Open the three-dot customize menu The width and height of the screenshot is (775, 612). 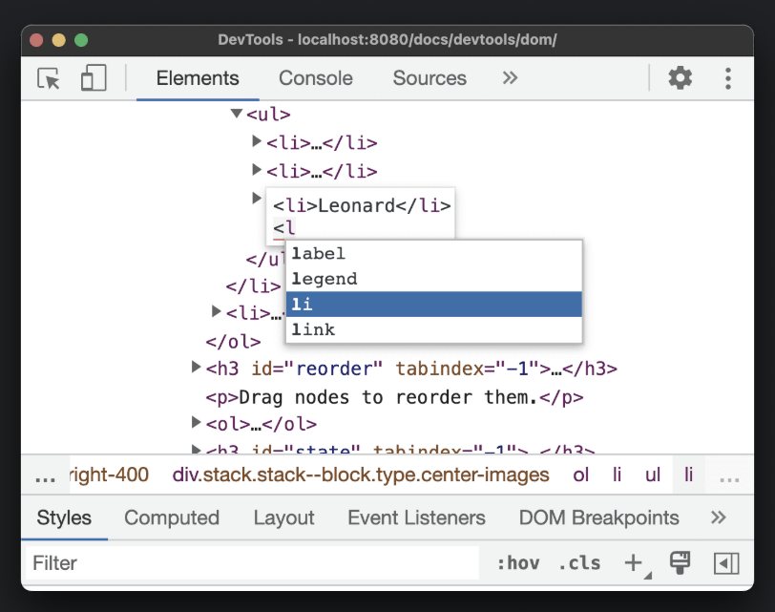point(727,78)
